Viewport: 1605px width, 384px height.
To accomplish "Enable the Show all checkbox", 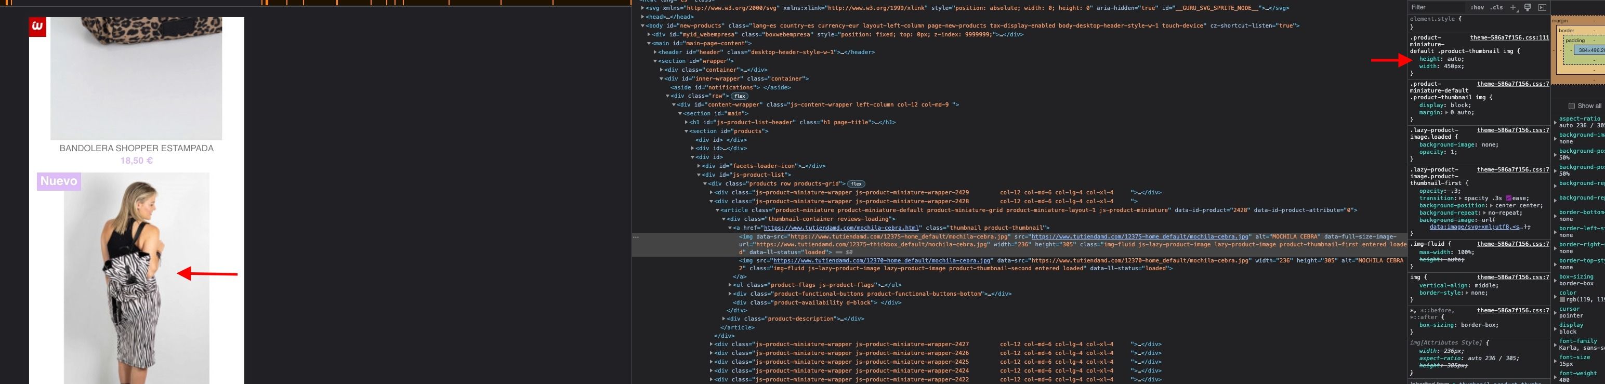I will coord(1571,106).
